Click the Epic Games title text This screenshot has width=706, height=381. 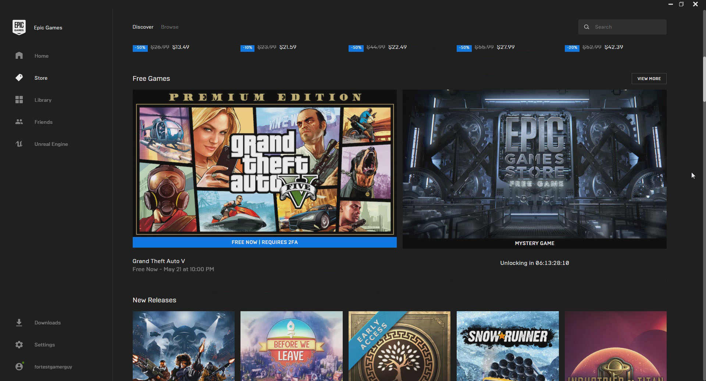48,28
